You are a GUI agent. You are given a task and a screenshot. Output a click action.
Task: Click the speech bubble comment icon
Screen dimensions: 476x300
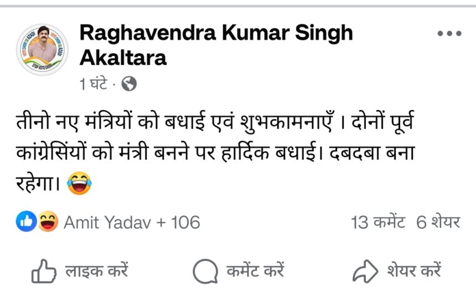(x=204, y=272)
